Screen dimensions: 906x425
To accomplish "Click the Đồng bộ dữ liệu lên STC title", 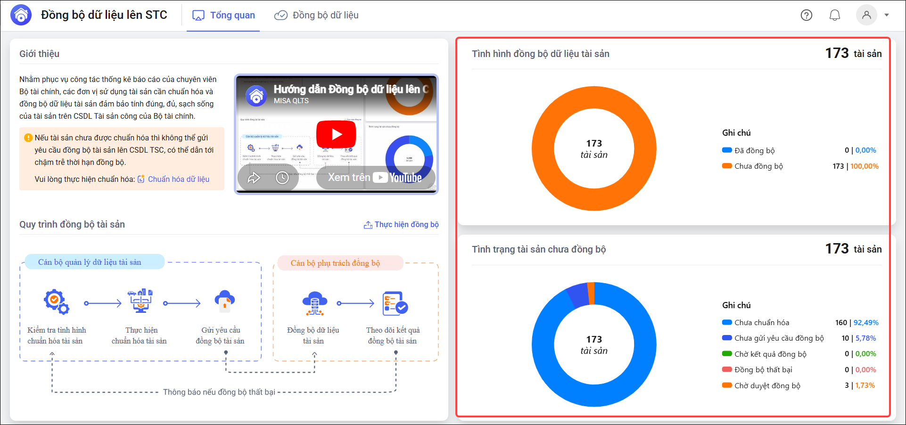I will 104,15.
